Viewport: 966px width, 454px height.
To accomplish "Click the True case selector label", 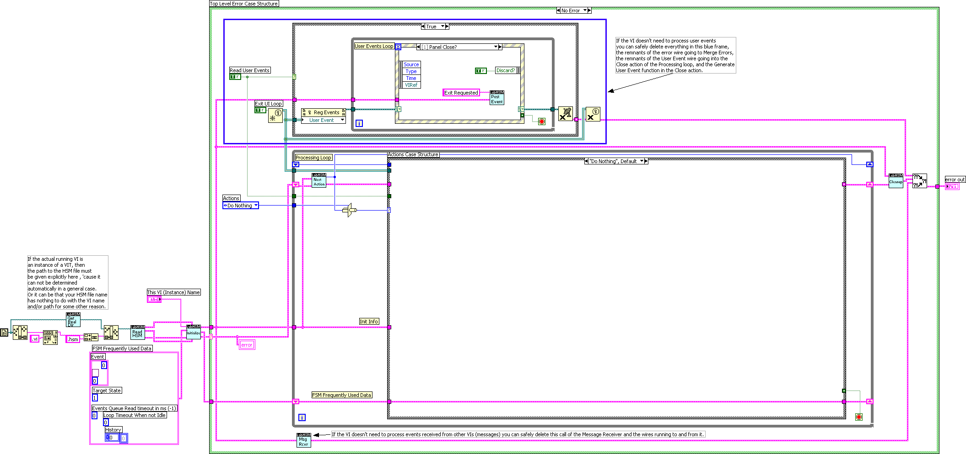I will pos(431,26).
